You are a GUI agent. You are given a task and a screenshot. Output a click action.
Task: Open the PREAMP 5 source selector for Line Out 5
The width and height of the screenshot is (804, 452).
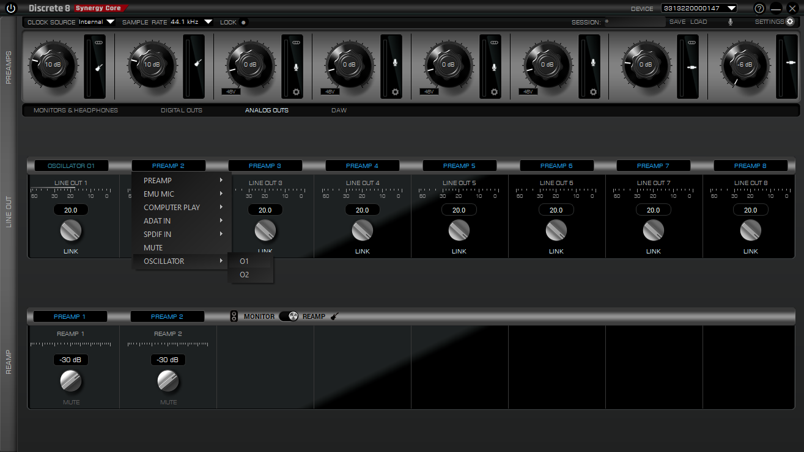tap(459, 166)
